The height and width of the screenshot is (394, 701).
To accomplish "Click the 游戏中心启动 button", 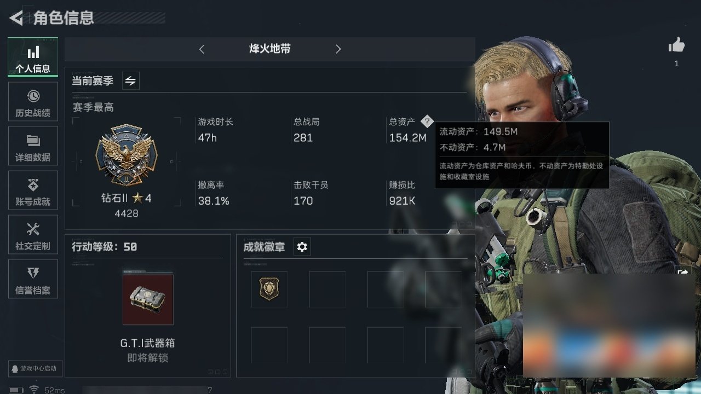I will pyautogui.click(x=34, y=368).
